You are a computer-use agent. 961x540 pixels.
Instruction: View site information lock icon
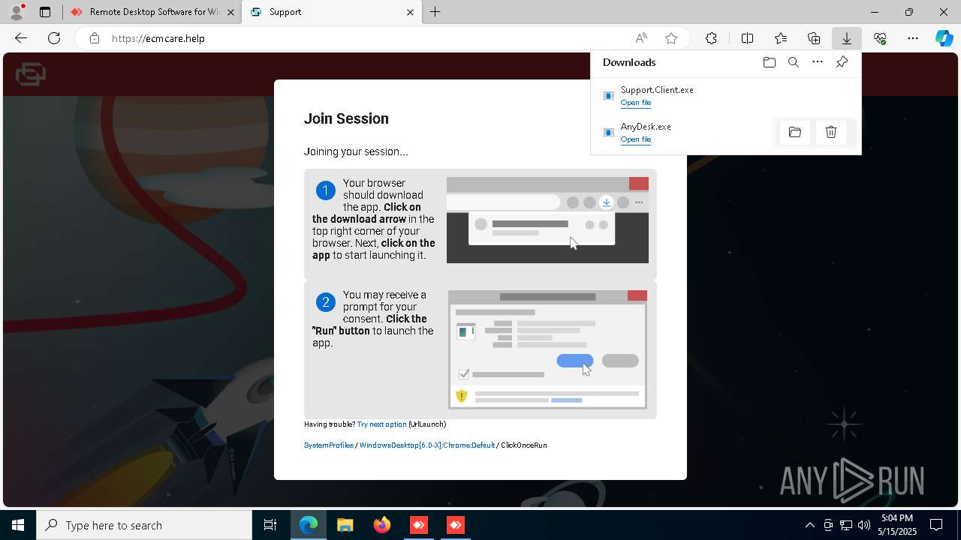point(95,38)
